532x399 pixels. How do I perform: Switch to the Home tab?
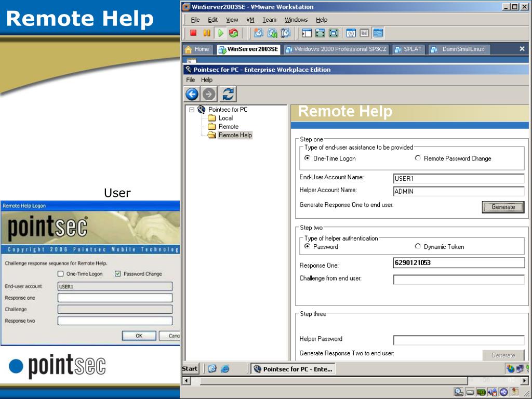[x=198, y=49]
